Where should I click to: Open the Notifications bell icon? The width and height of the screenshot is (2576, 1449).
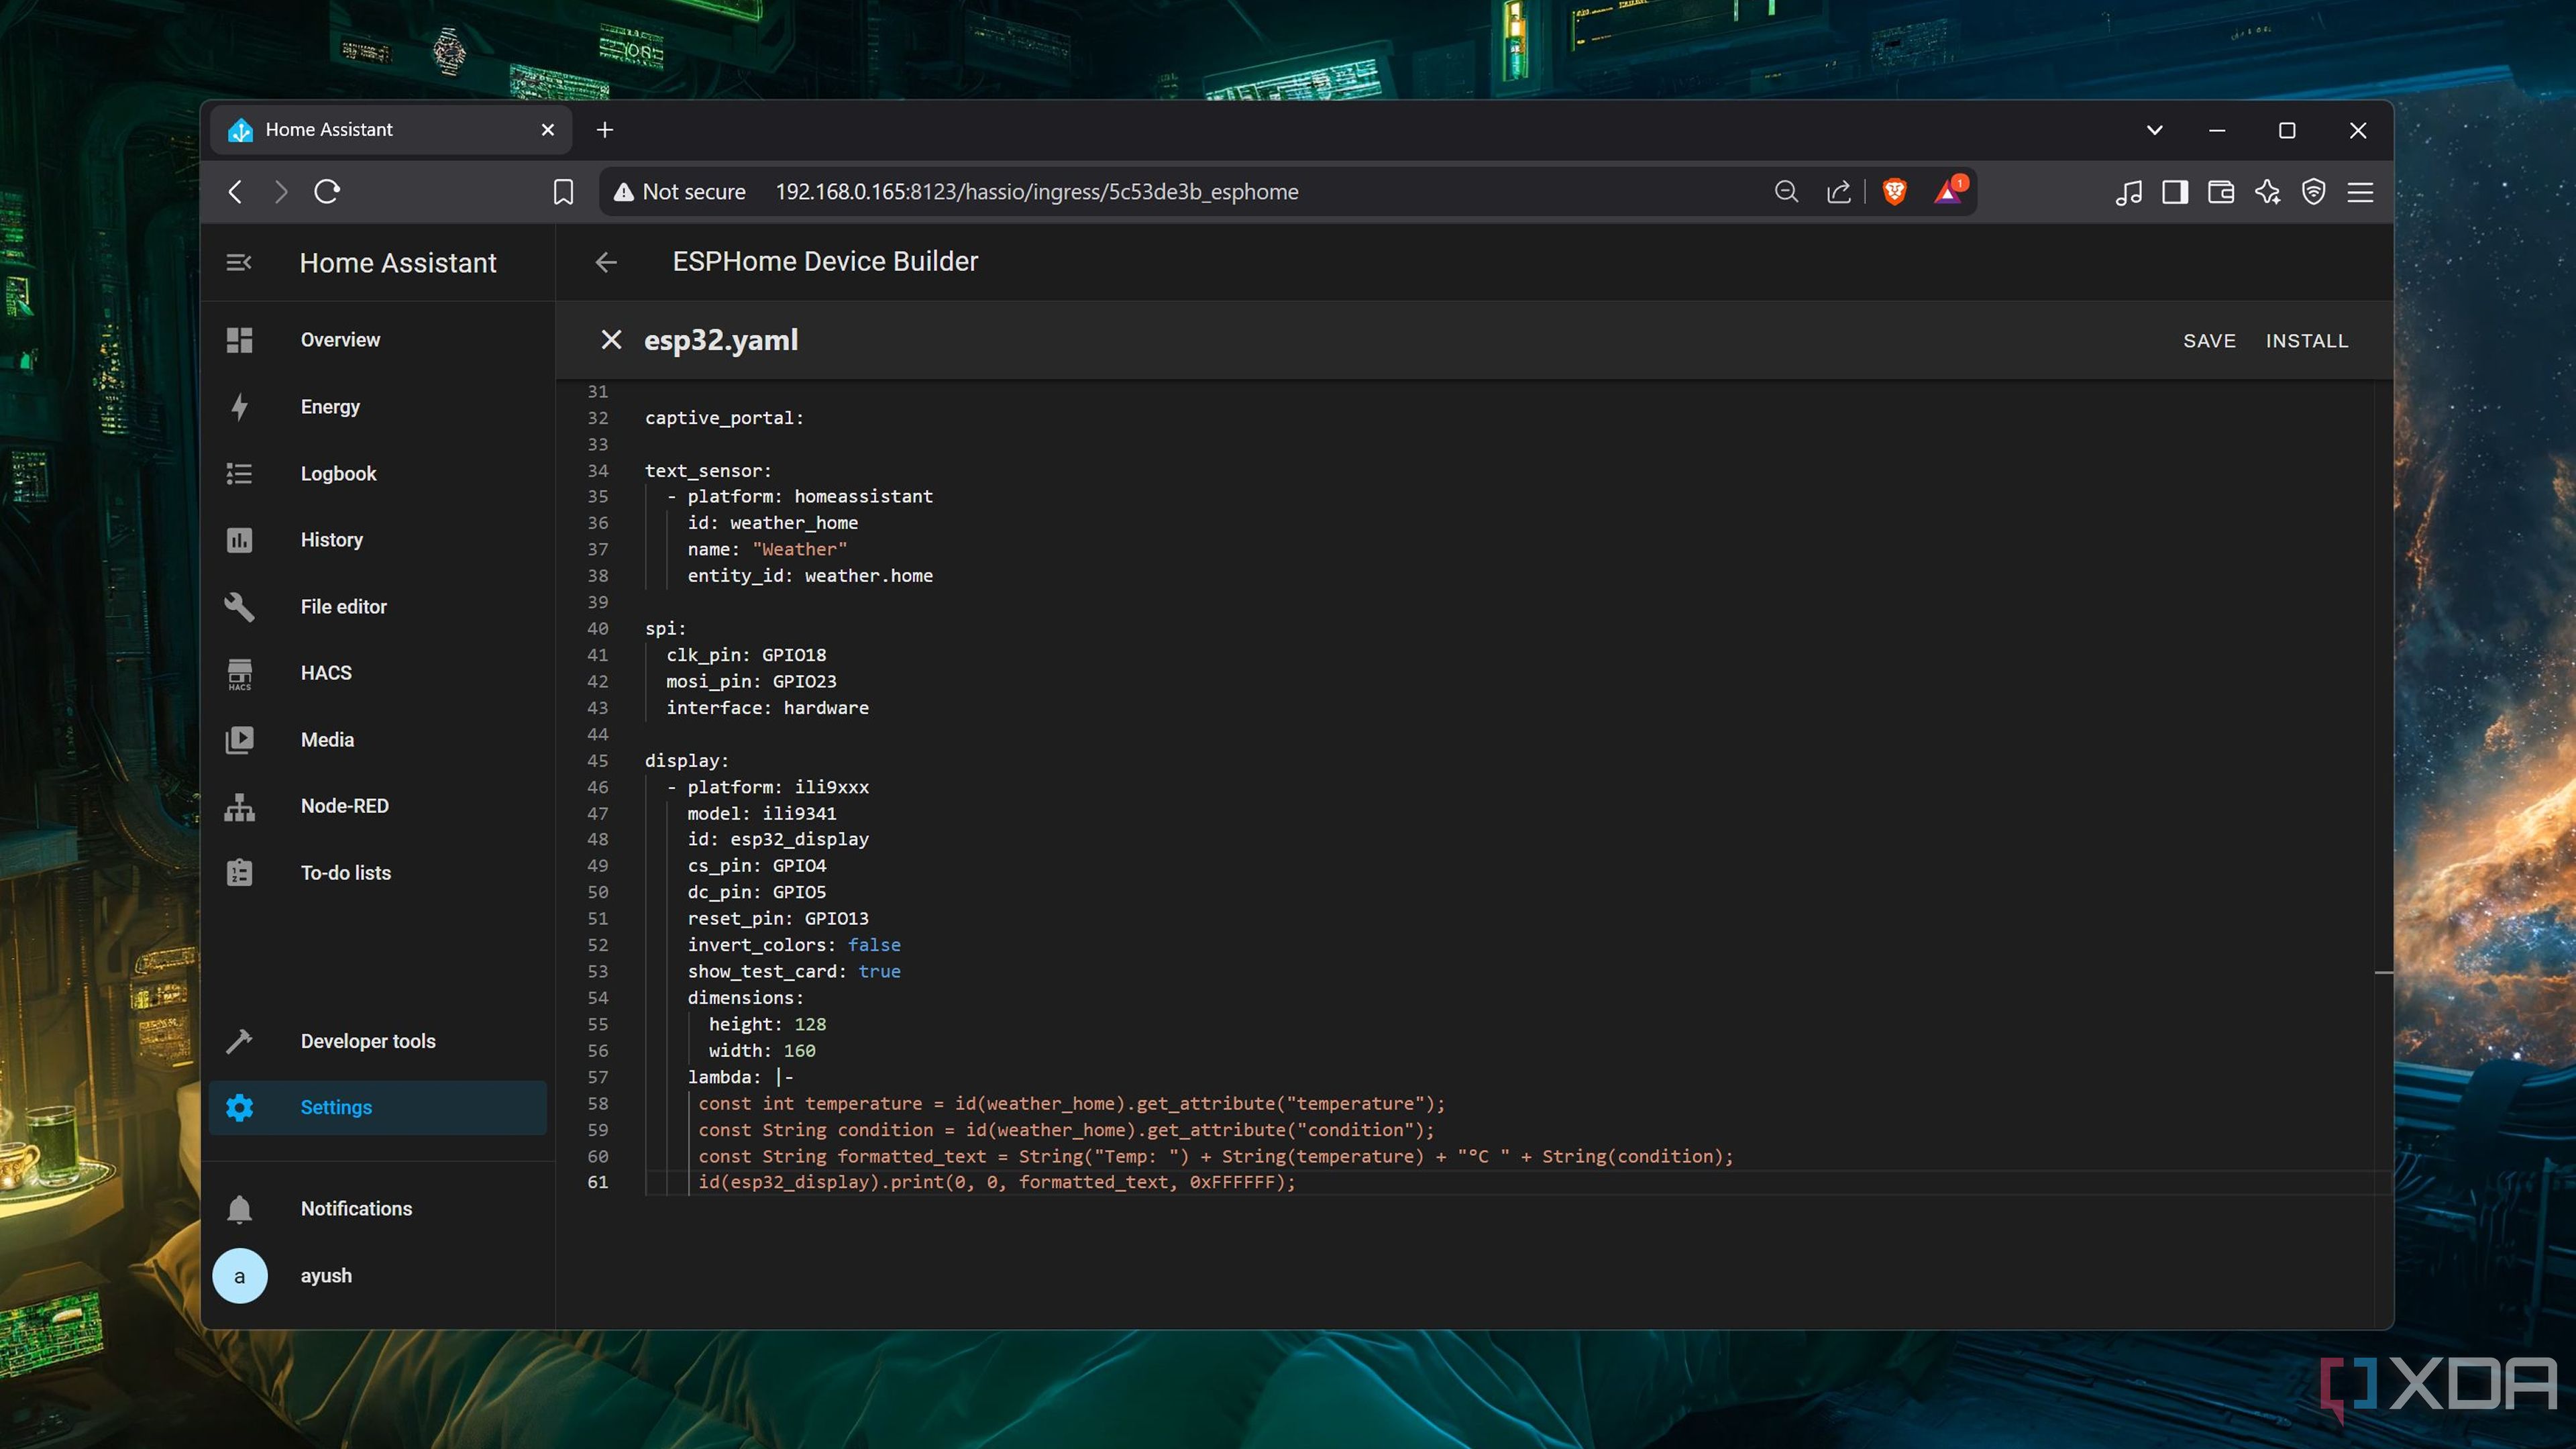[x=239, y=1209]
